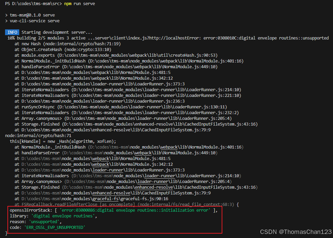Click the "reason: 'unsupported'" line

point(36,222)
